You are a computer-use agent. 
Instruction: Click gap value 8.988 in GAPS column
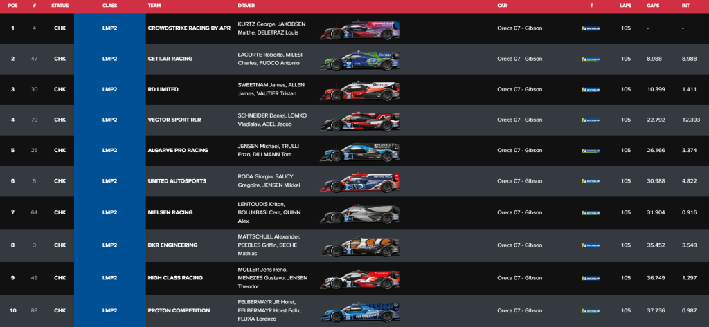pyautogui.click(x=656, y=59)
